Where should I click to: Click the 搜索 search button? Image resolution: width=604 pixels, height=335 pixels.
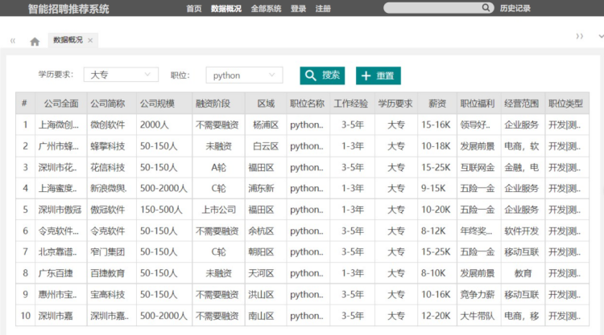tap(322, 76)
